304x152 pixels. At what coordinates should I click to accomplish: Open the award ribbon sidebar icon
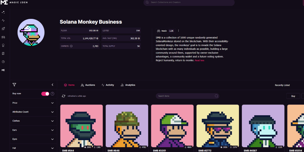(3, 45)
